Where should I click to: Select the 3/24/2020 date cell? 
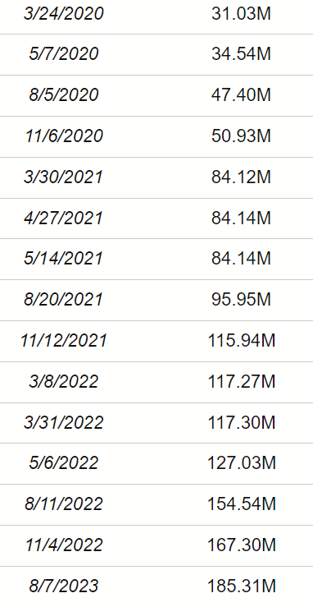pos(64,14)
